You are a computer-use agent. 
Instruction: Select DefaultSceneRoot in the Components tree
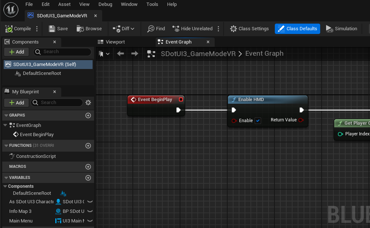click(x=42, y=73)
